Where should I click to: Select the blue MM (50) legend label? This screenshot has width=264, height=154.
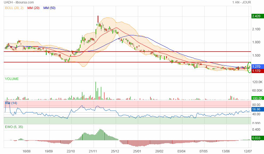click(x=49, y=8)
